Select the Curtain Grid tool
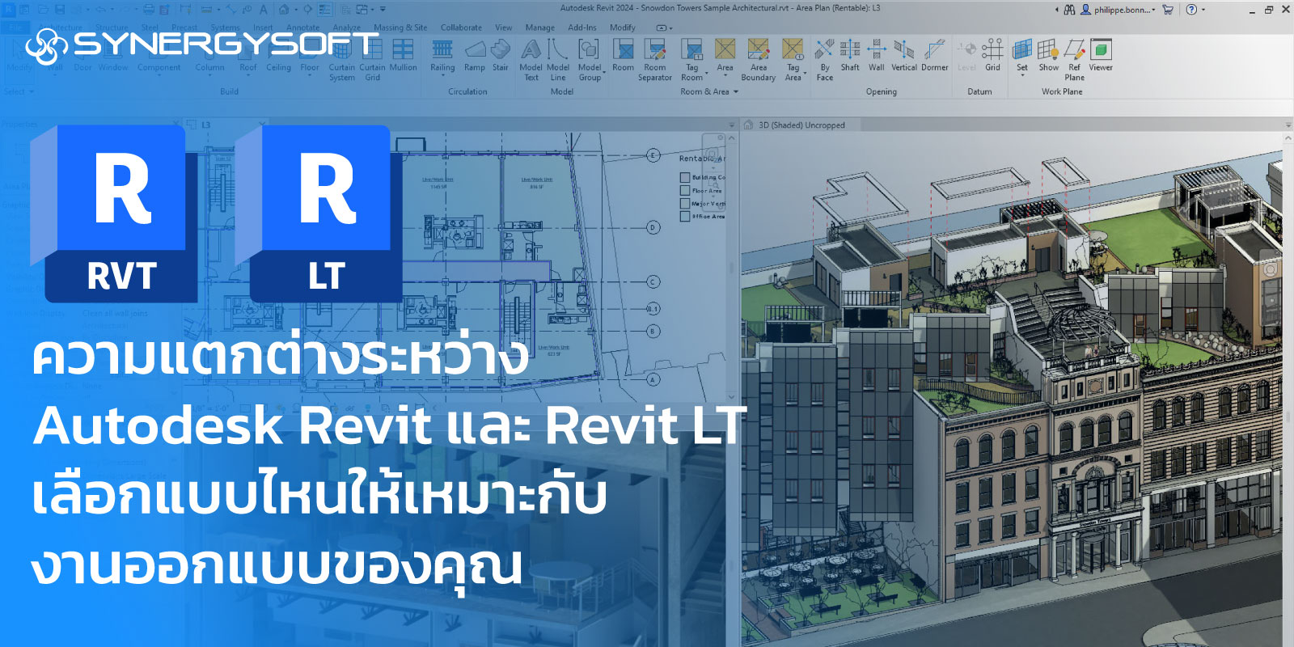 coord(372,60)
